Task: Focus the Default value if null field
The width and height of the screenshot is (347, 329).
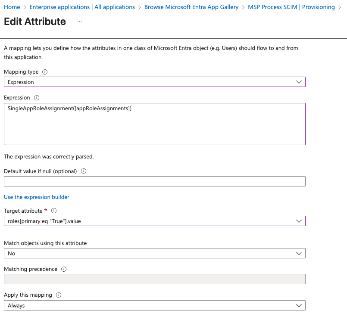Action: click(x=154, y=181)
